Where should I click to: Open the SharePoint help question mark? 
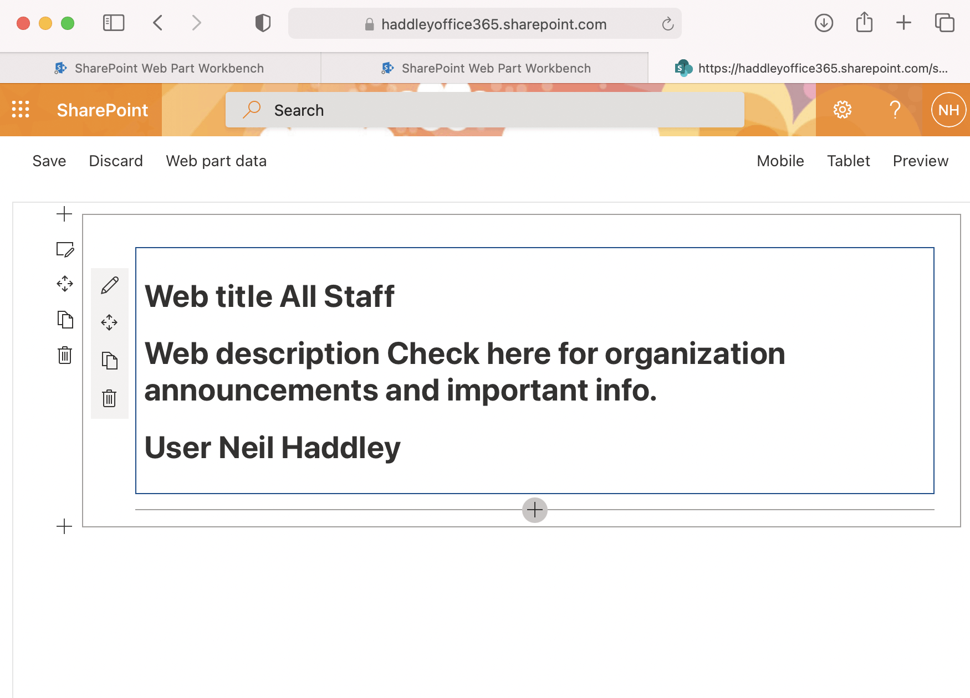[x=895, y=110]
